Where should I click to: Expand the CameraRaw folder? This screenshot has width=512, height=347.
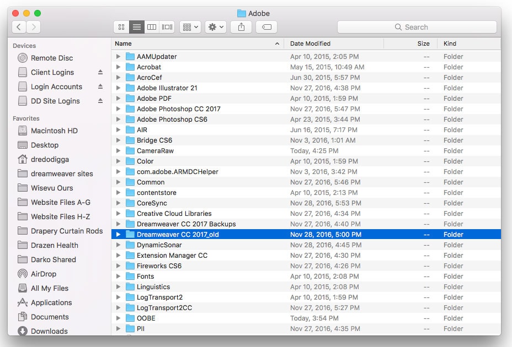click(118, 151)
